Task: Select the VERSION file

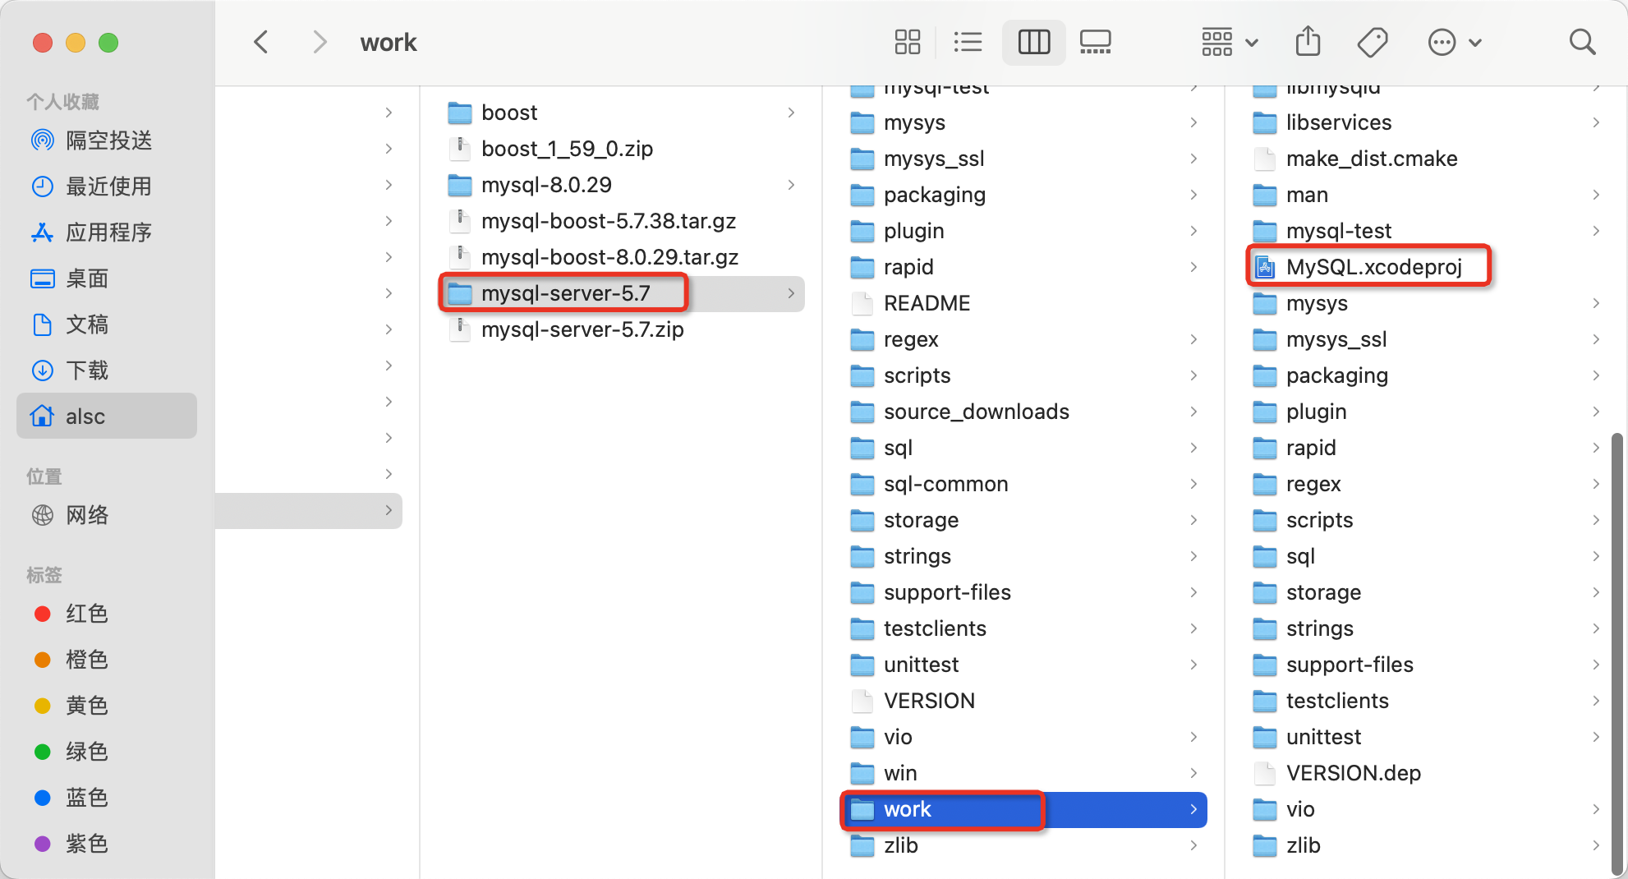Action: [1024, 701]
